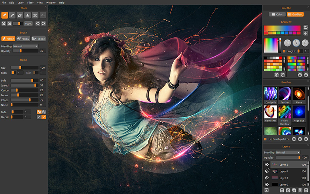310x194 pixels.
Task: Pick the white swatch in color grid
Action: coord(278,58)
